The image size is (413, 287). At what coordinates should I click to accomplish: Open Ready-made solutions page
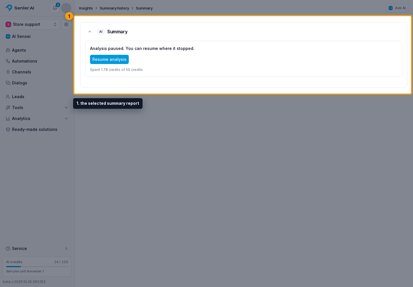(x=37, y=129)
